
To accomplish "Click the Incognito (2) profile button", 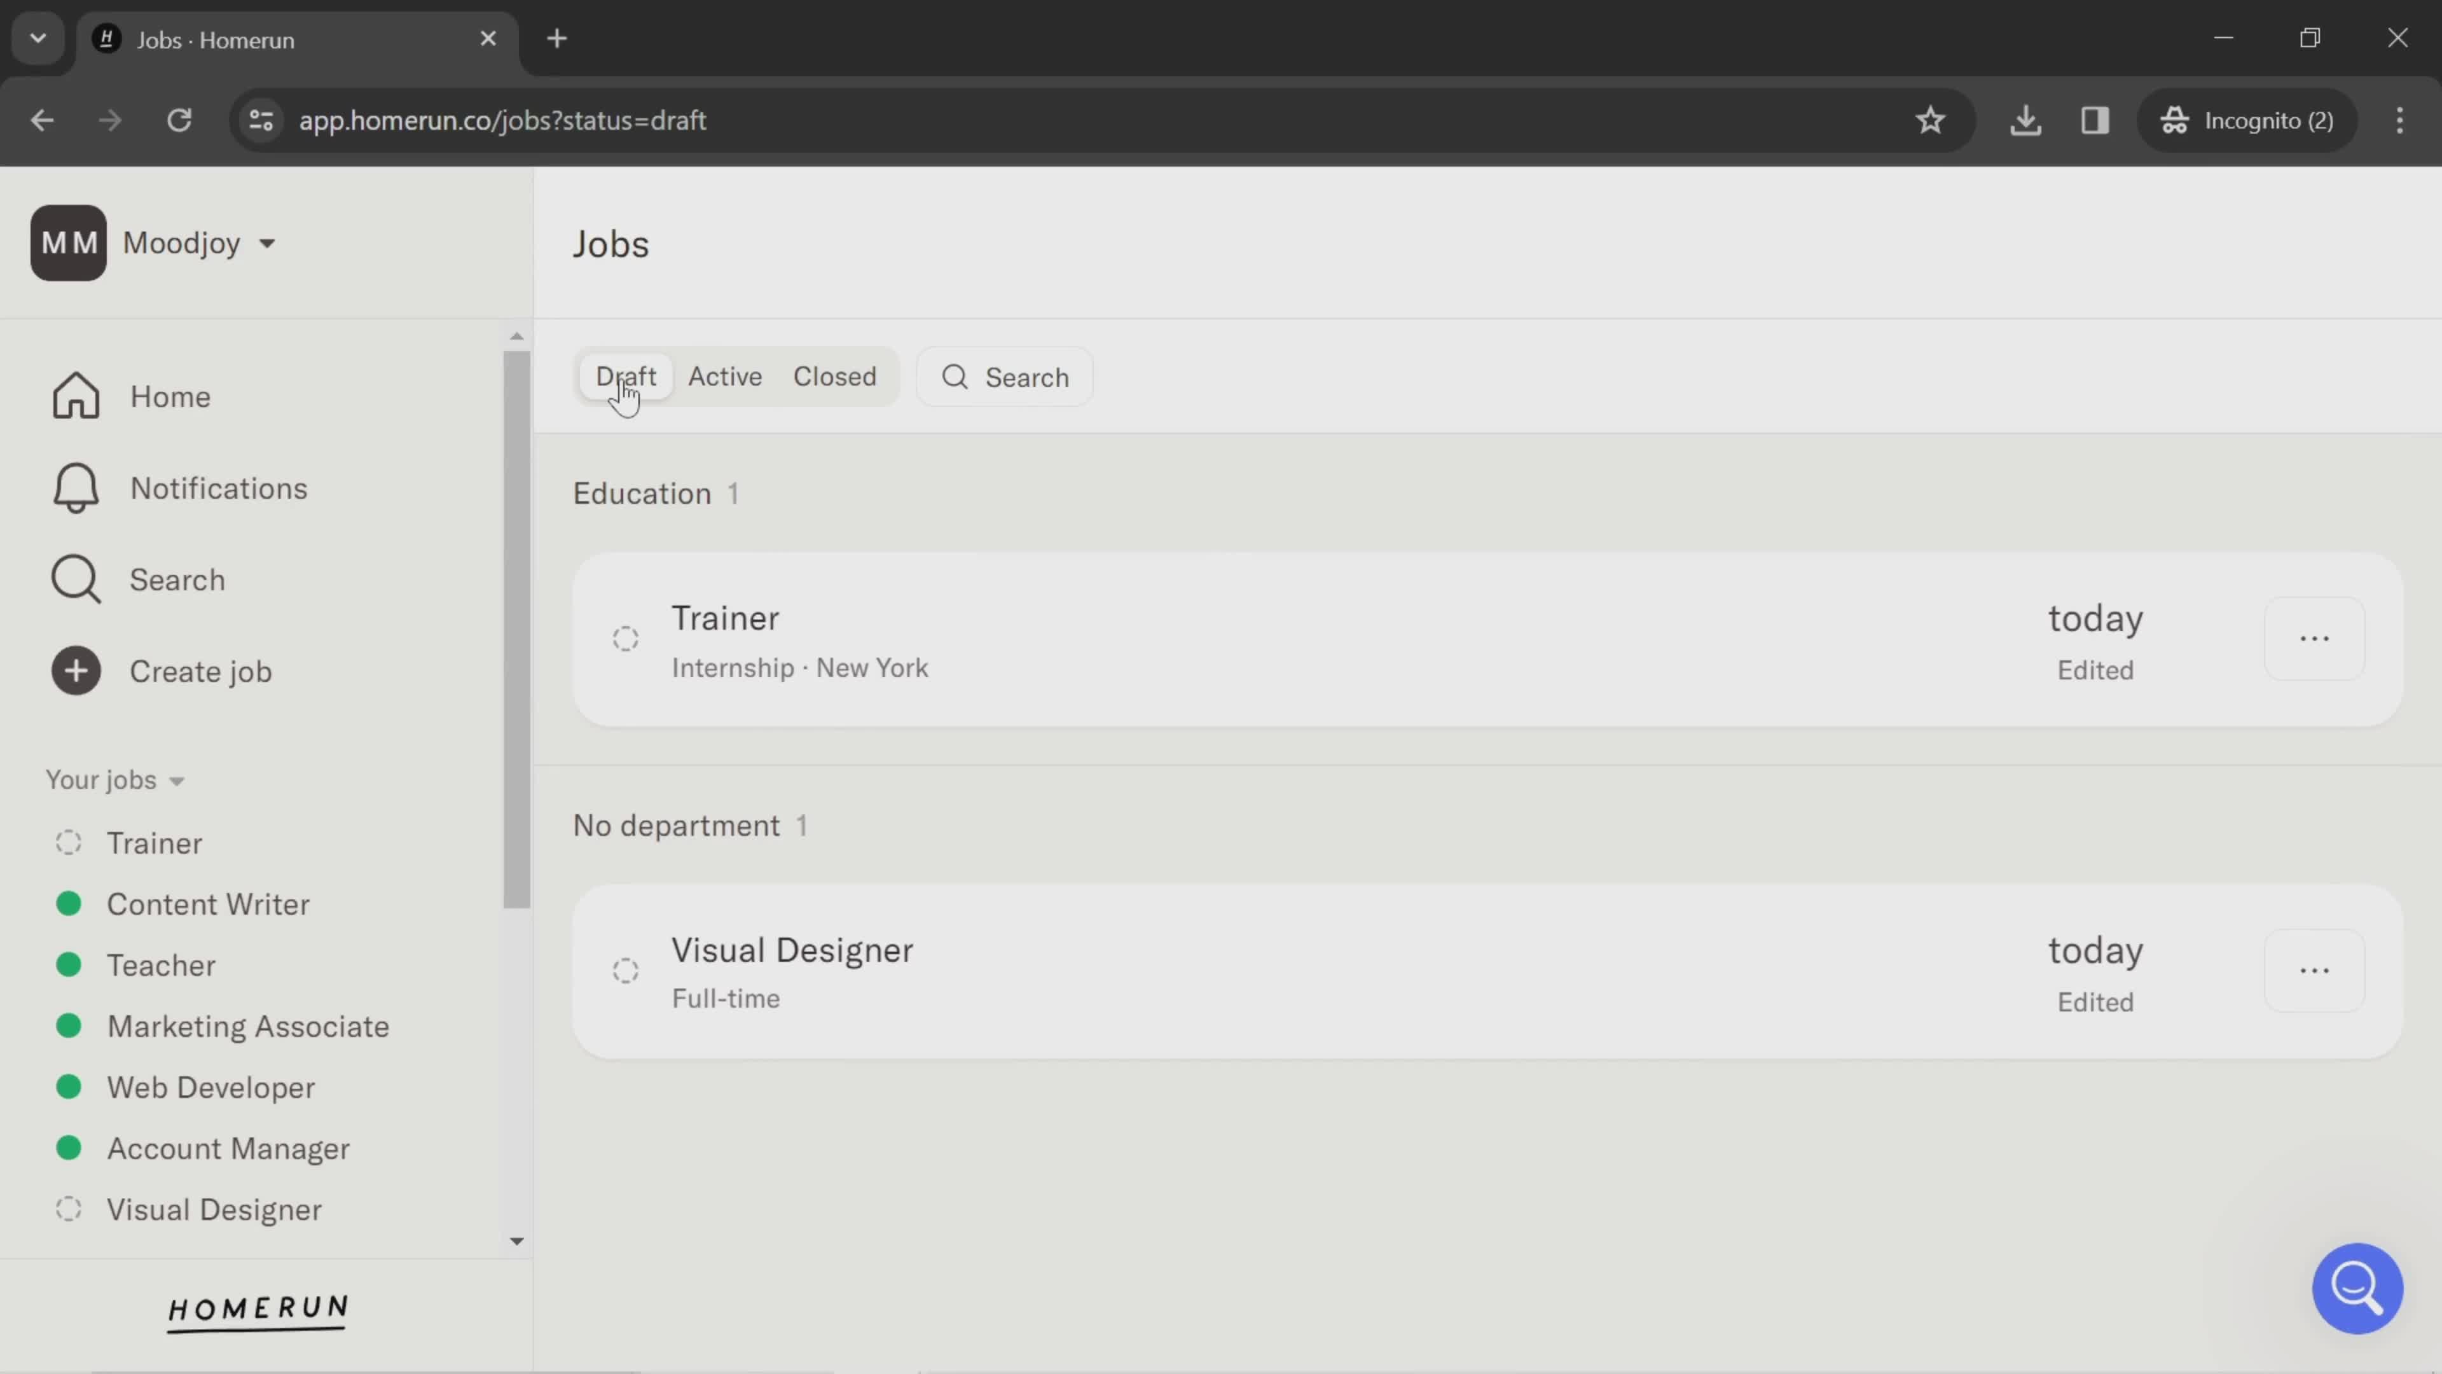I will (x=2247, y=120).
